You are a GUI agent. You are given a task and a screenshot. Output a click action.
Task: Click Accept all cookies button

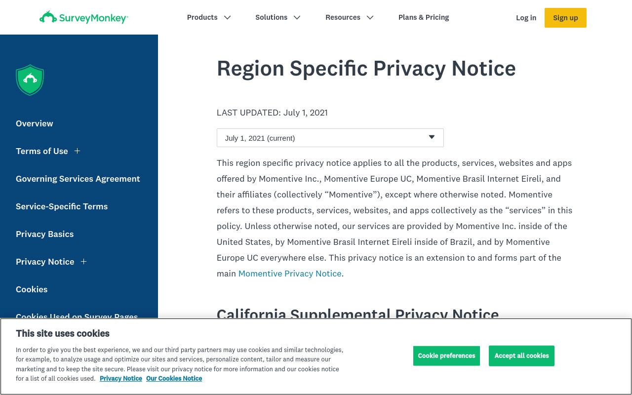521,356
